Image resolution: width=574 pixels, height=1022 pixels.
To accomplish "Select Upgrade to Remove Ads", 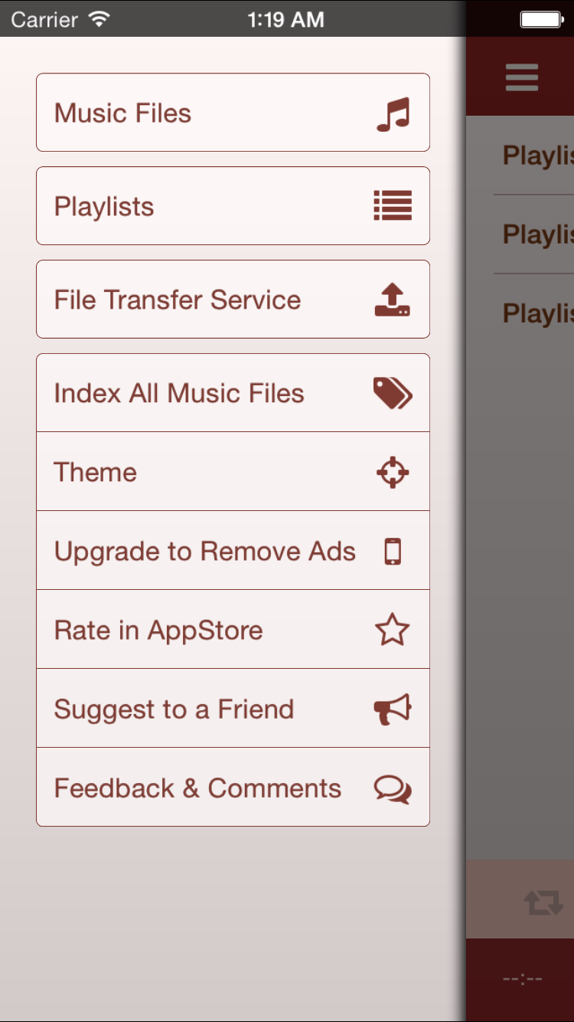I will coord(205,552).
